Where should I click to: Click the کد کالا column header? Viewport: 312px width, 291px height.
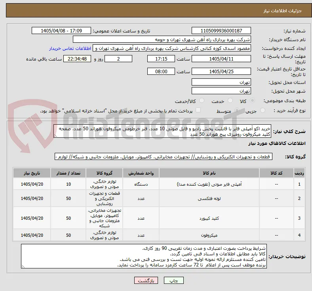[x=277, y=173]
